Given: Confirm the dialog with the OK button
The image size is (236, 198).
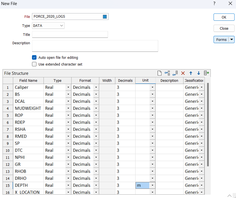Looking at the screenshot, I should coord(224,17).
